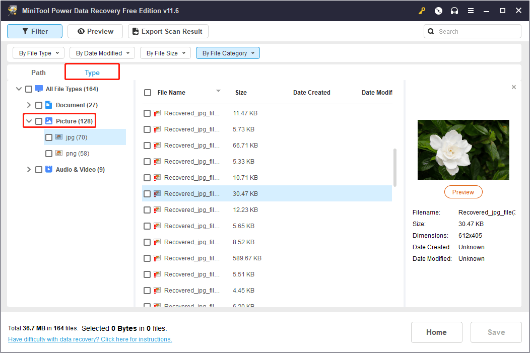Click the magnifier icon in the search box
The height and width of the screenshot is (354, 531).
431,32
